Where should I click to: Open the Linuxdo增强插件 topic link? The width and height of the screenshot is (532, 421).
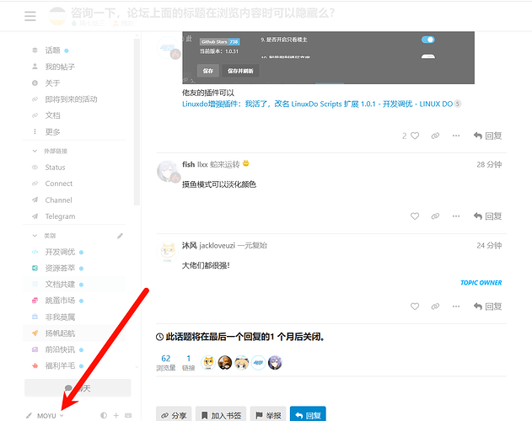317,104
